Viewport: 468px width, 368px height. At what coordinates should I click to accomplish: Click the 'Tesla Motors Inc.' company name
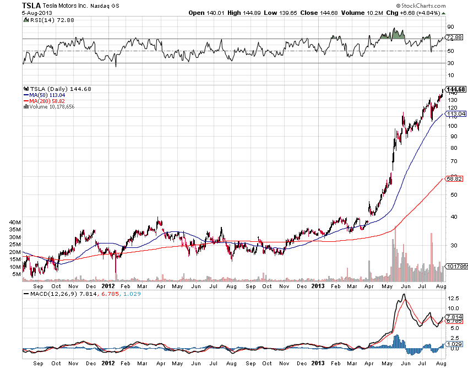point(65,6)
